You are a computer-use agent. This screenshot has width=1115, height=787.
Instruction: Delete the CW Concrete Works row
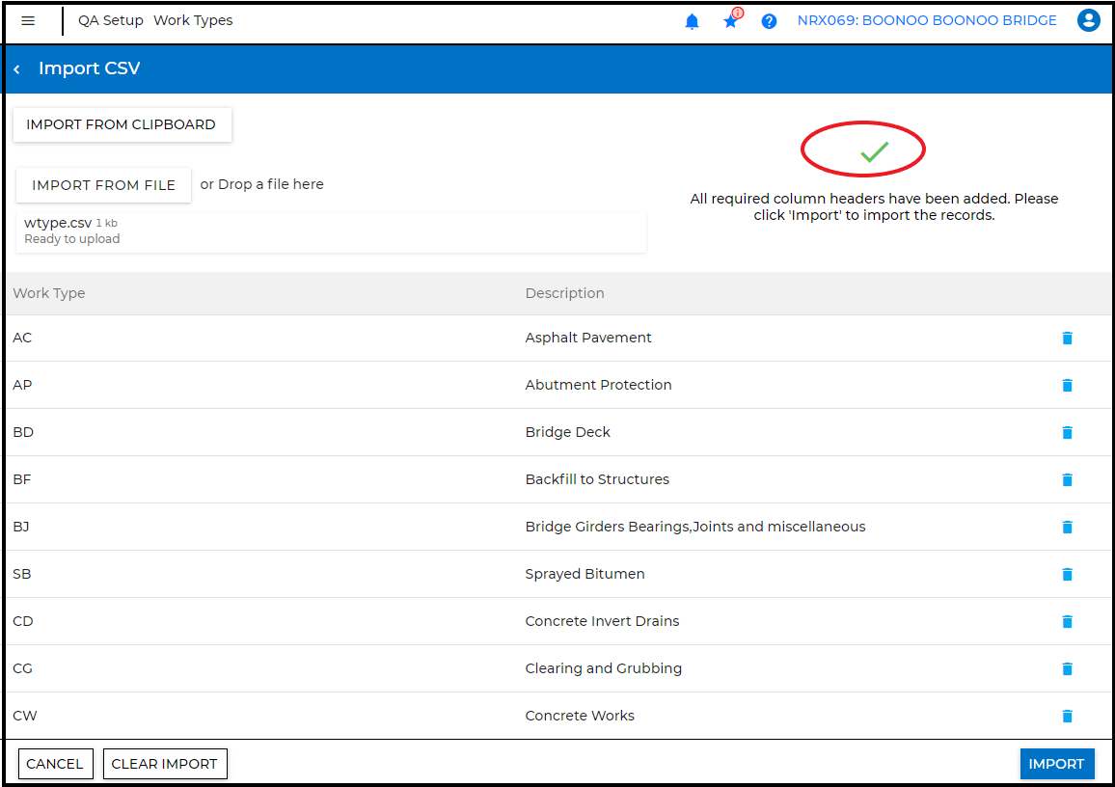click(x=1067, y=716)
